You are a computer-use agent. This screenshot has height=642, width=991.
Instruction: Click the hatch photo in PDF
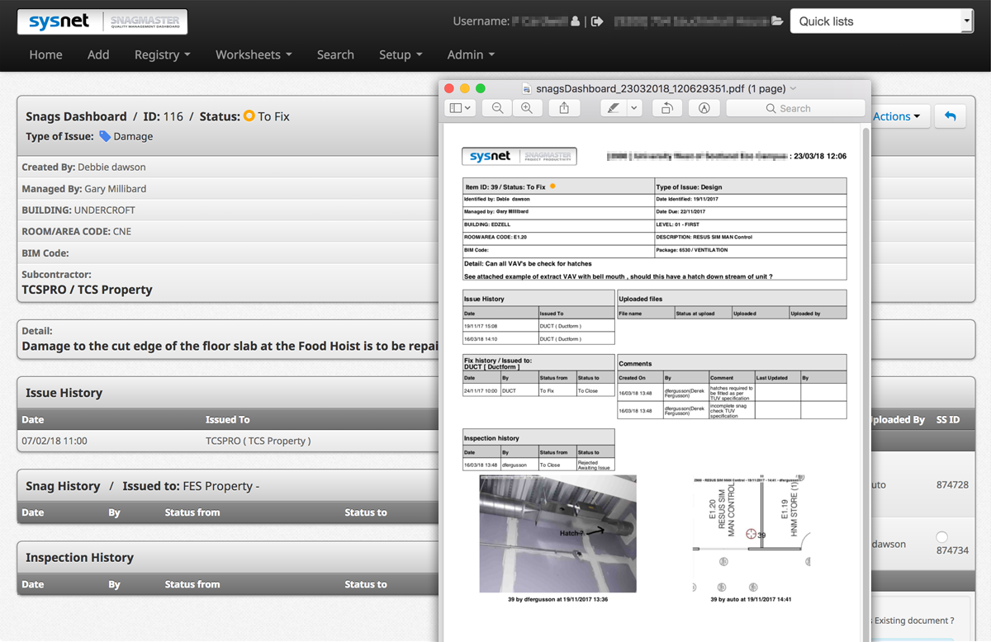(x=557, y=533)
